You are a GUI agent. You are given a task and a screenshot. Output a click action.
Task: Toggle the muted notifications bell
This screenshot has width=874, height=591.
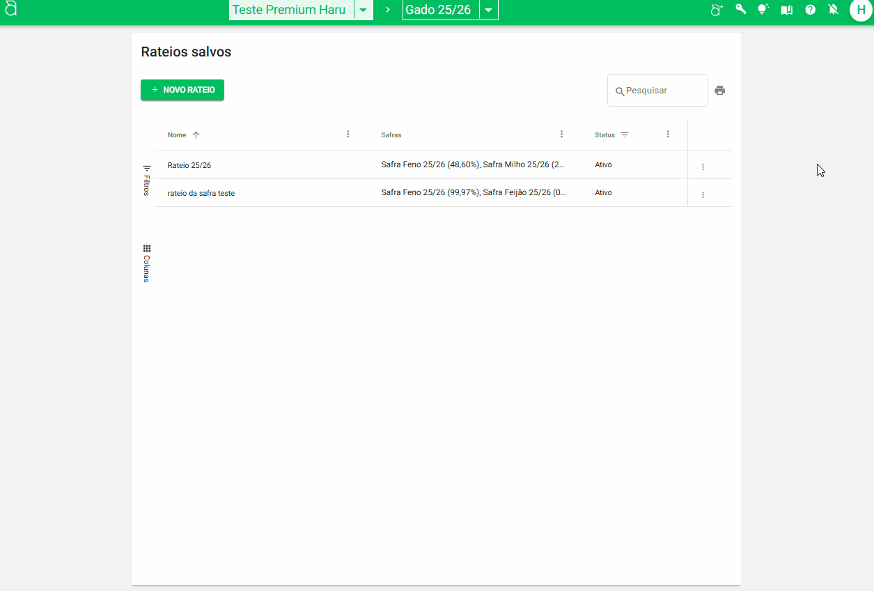[834, 10]
